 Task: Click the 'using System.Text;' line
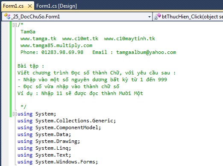click(x=44, y=155)
